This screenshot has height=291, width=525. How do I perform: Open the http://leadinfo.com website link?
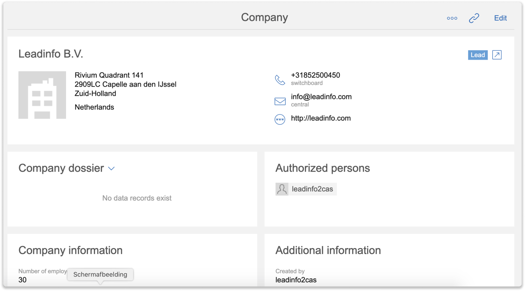click(x=321, y=118)
